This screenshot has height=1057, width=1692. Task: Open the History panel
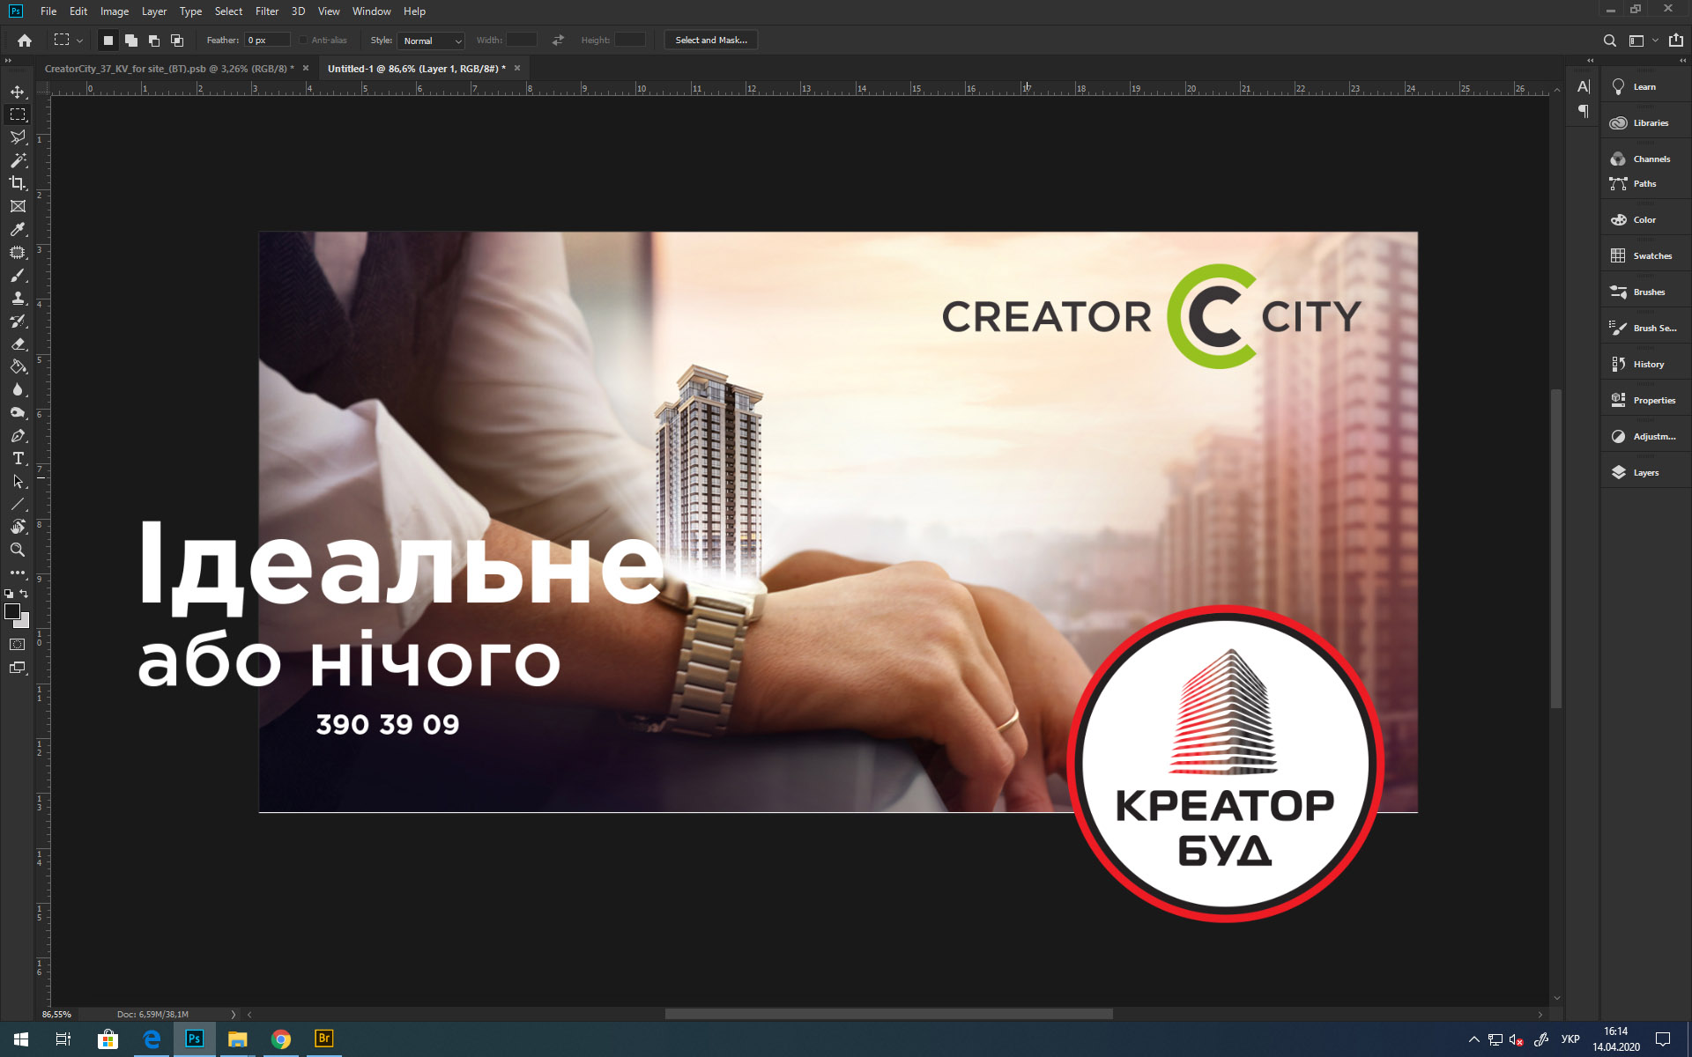[1645, 365]
